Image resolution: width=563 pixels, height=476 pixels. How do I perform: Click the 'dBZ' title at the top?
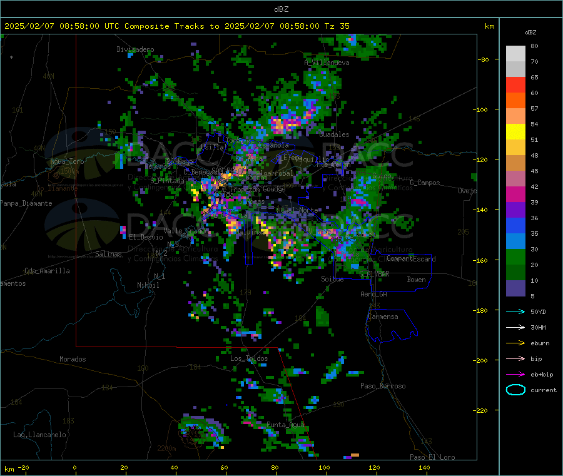click(281, 9)
